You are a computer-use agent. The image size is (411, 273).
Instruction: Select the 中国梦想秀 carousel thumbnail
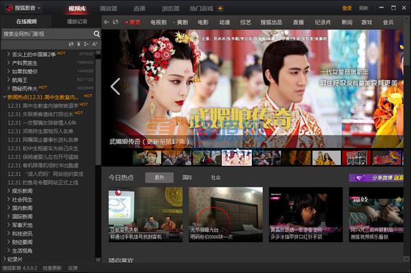click(x=357, y=157)
